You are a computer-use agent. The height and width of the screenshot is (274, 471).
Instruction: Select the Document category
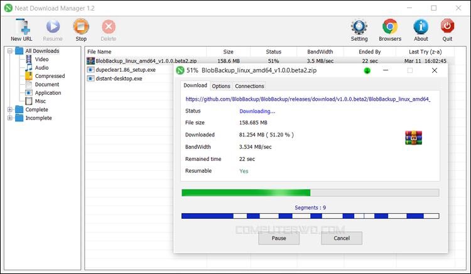tap(47, 84)
